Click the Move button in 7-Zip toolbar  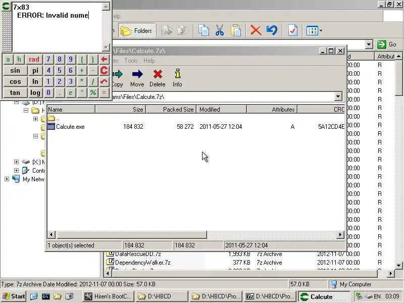click(x=137, y=78)
